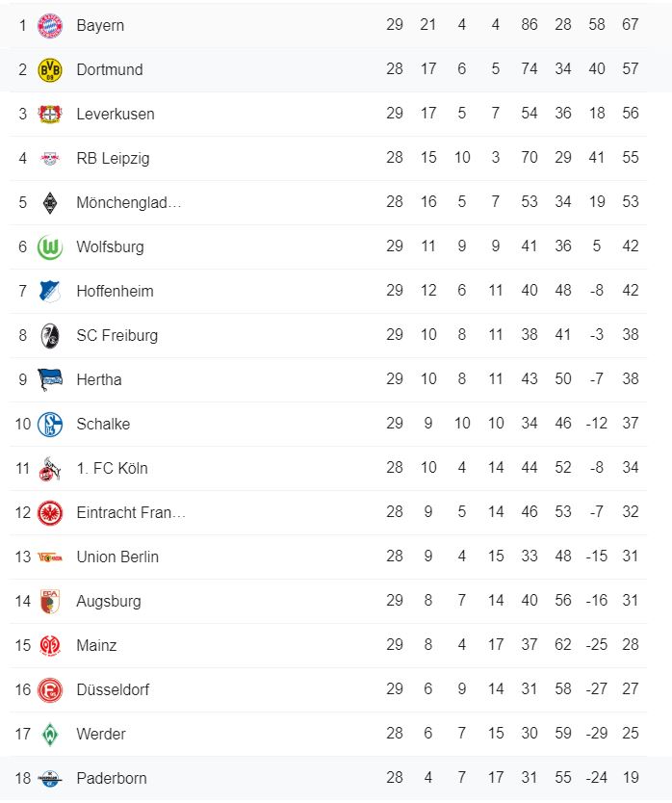The height and width of the screenshot is (803, 672).
Task: Open the Augsburg team name link
Action: click(109, 601)
